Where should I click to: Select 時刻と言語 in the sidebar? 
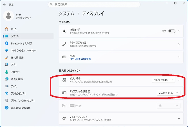click(17, 79)
